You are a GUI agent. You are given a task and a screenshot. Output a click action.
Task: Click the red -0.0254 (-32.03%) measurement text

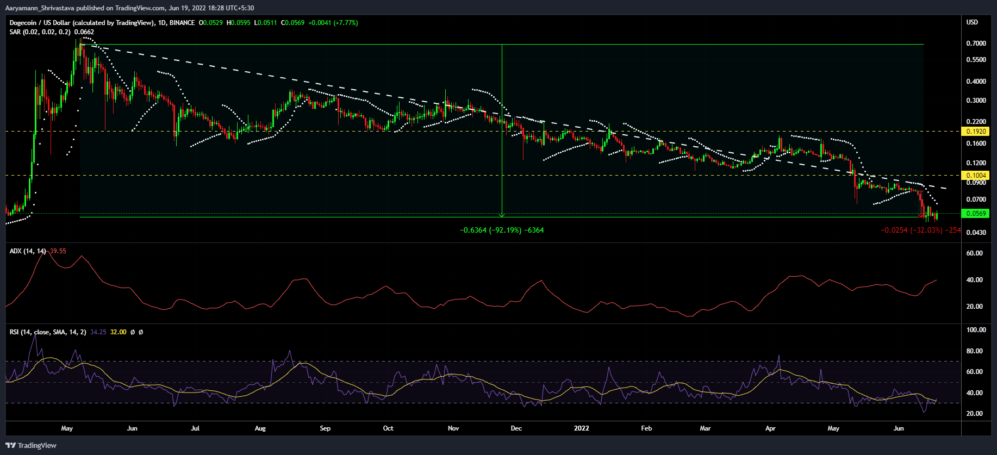click(920, 230)
